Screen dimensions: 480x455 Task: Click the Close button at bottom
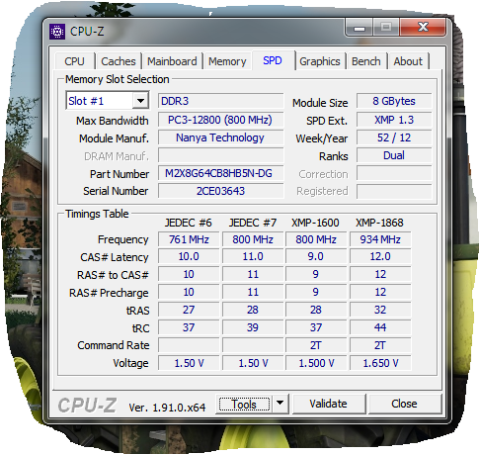(404, 404)
